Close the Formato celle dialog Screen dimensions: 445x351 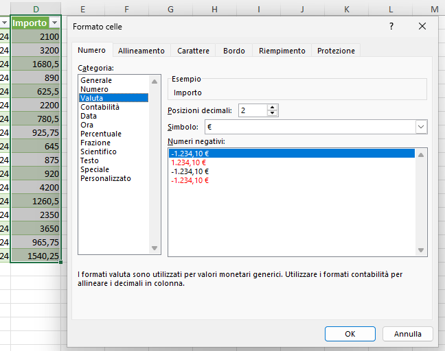tap(422, 26)
